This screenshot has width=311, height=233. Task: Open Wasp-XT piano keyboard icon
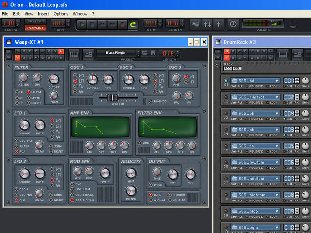tap(74, 54)
